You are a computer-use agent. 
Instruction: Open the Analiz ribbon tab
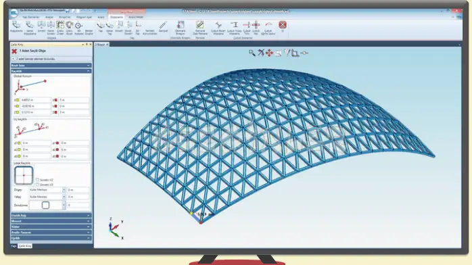point(101,17)
